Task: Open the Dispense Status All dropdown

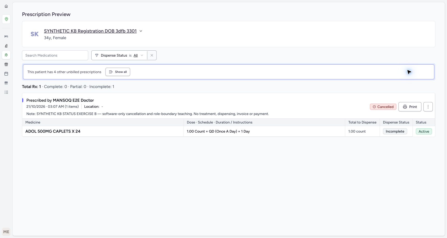Action: tap(138, 55)
